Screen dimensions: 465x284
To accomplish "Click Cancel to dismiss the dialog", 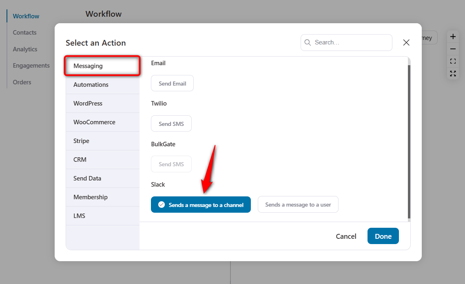I will coord(346,236).
